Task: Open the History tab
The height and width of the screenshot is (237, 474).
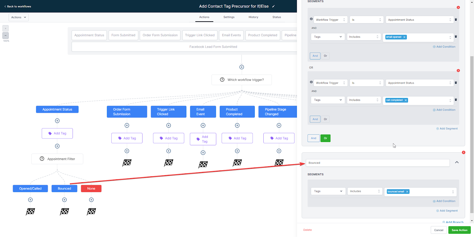Action: (x=253, y=17)
